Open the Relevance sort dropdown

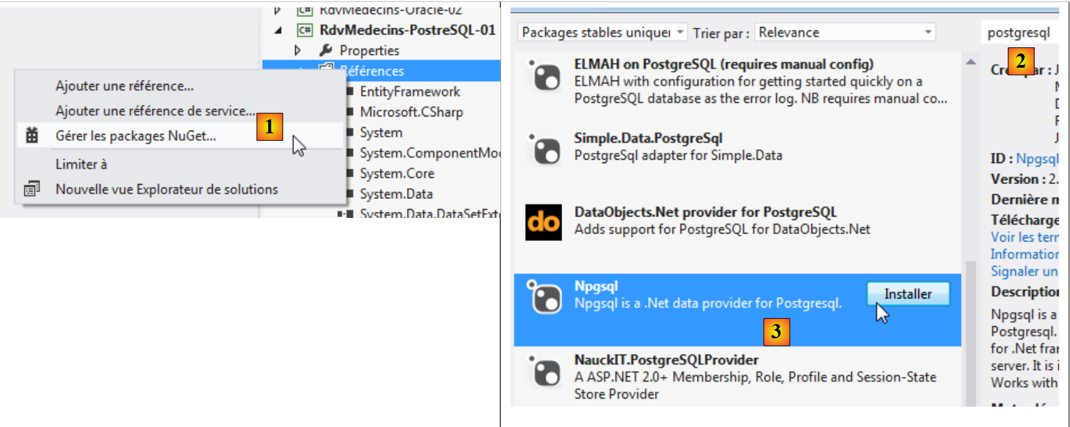[844, 32]
